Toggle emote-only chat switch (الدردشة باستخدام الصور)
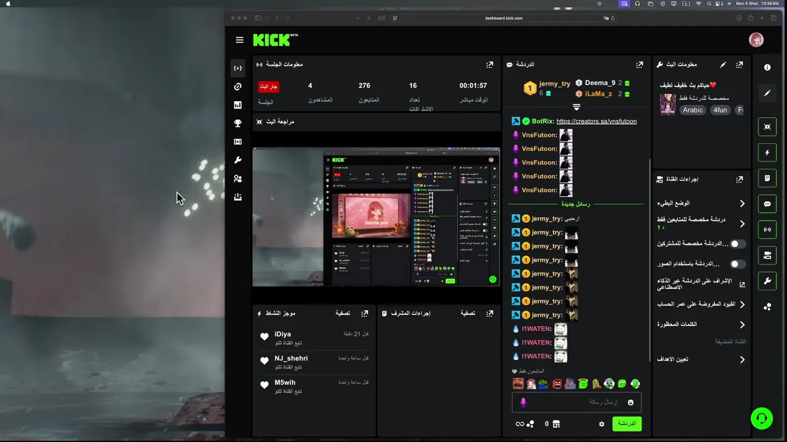Image resolution: width=787 pixels, height=442 pixels. click(x=737, y=264)
